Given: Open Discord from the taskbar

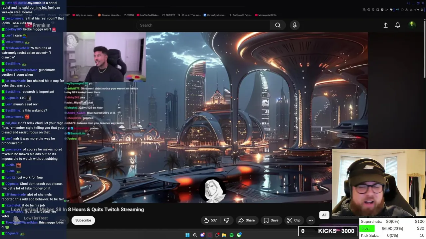Looking at the screenshot, I should pos(202,235).
